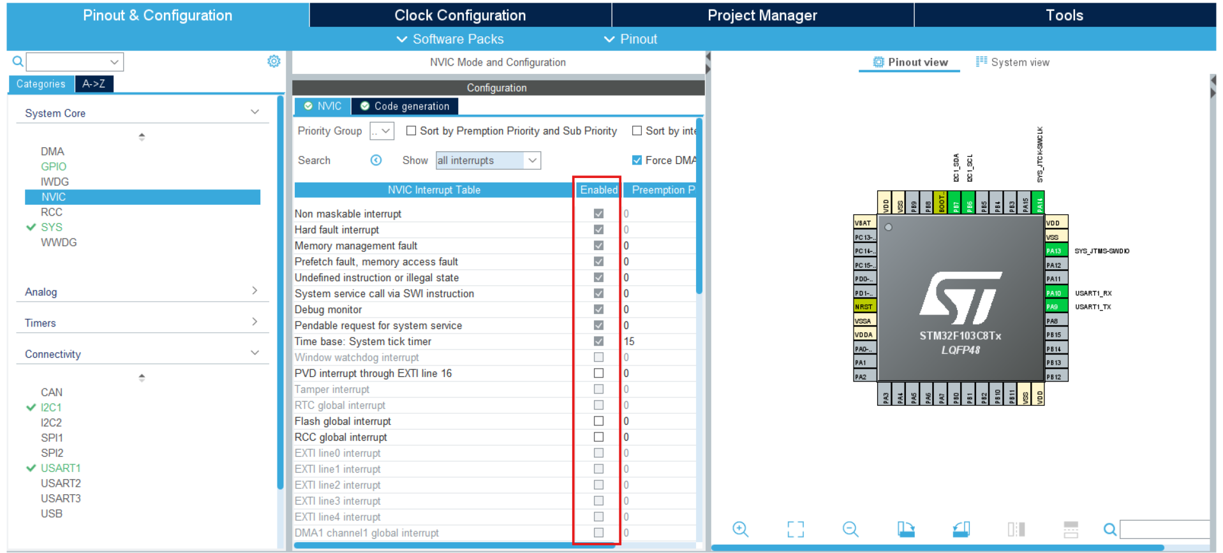The width and height of the screenshot is (1223, 553).
Task: Click the Enabled column header
Action: [598, 189]
